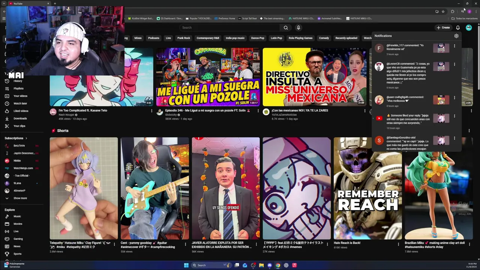Open the 40meterP subscription channel
Image resolution: width=480 pixels, height=270 pixels.
pos(19,191)
